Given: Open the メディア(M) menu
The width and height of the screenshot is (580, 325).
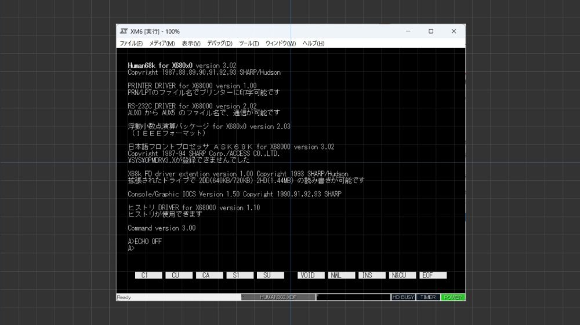Looking at the screenshot, I should [x=162, y=43].
